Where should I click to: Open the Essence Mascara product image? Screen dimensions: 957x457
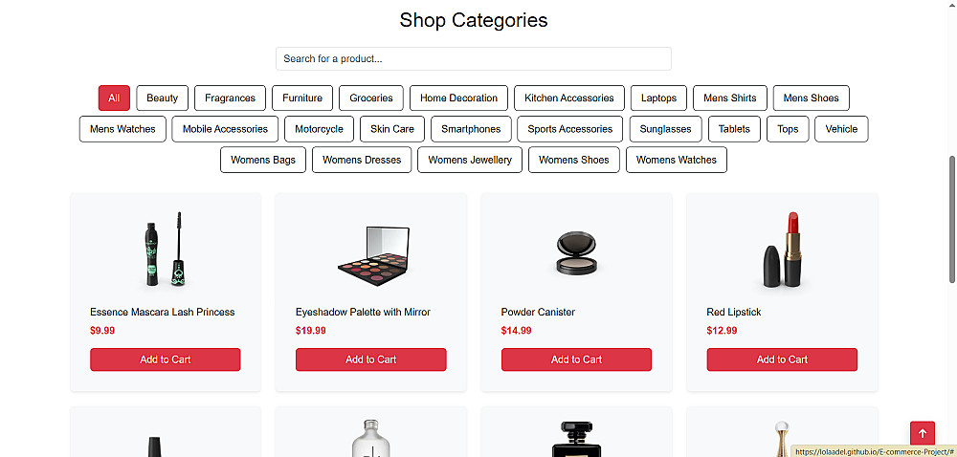tap(166, 250)
